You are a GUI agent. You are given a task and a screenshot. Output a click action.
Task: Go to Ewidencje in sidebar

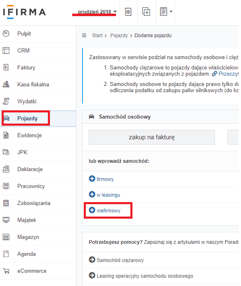tap(30, 135)
